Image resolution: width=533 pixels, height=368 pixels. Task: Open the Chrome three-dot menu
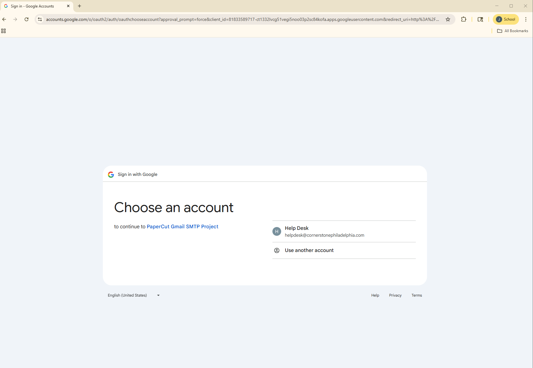(x=526, y=19)
